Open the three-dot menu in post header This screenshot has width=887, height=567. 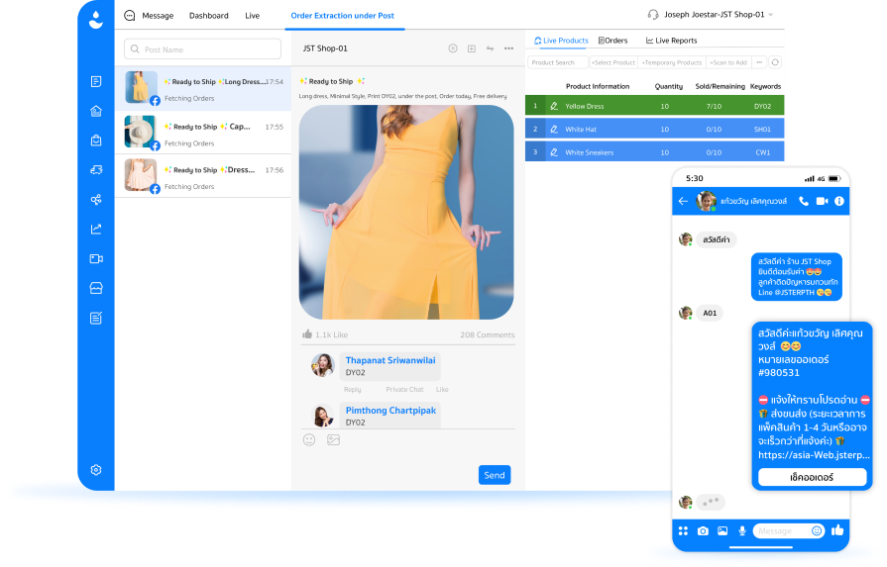(508, 48)
